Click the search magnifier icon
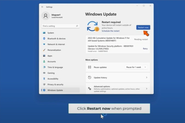This screenshot has height=123, width=185. click(77, 26)
